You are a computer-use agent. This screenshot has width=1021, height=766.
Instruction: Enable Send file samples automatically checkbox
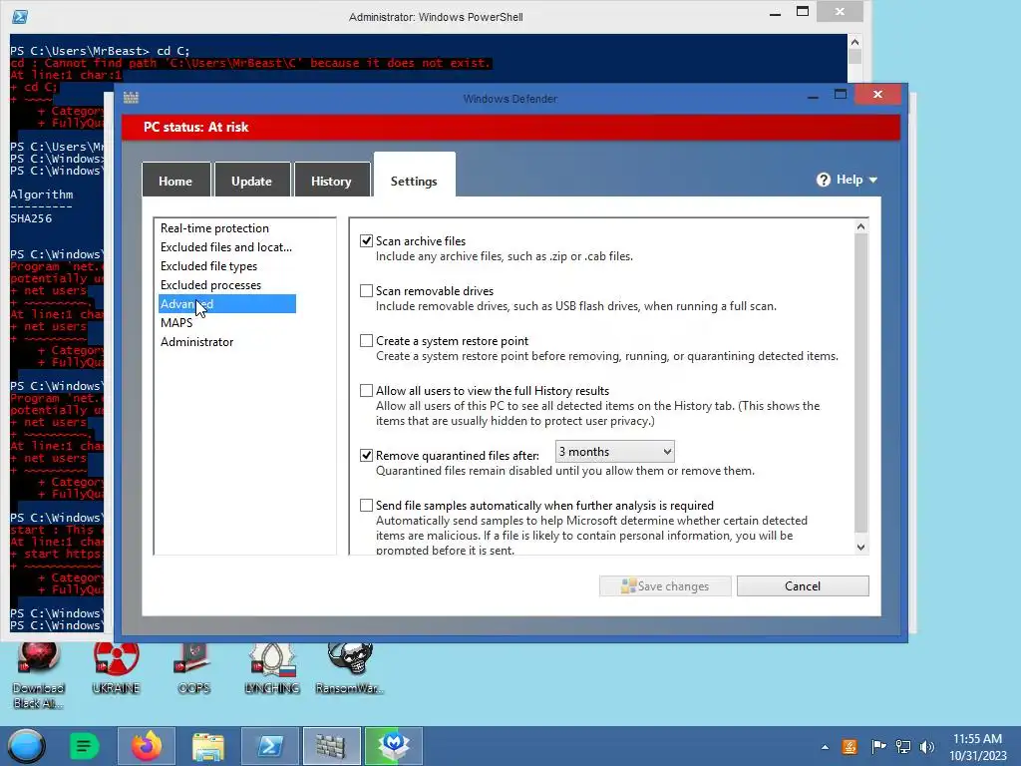point(367,506)
